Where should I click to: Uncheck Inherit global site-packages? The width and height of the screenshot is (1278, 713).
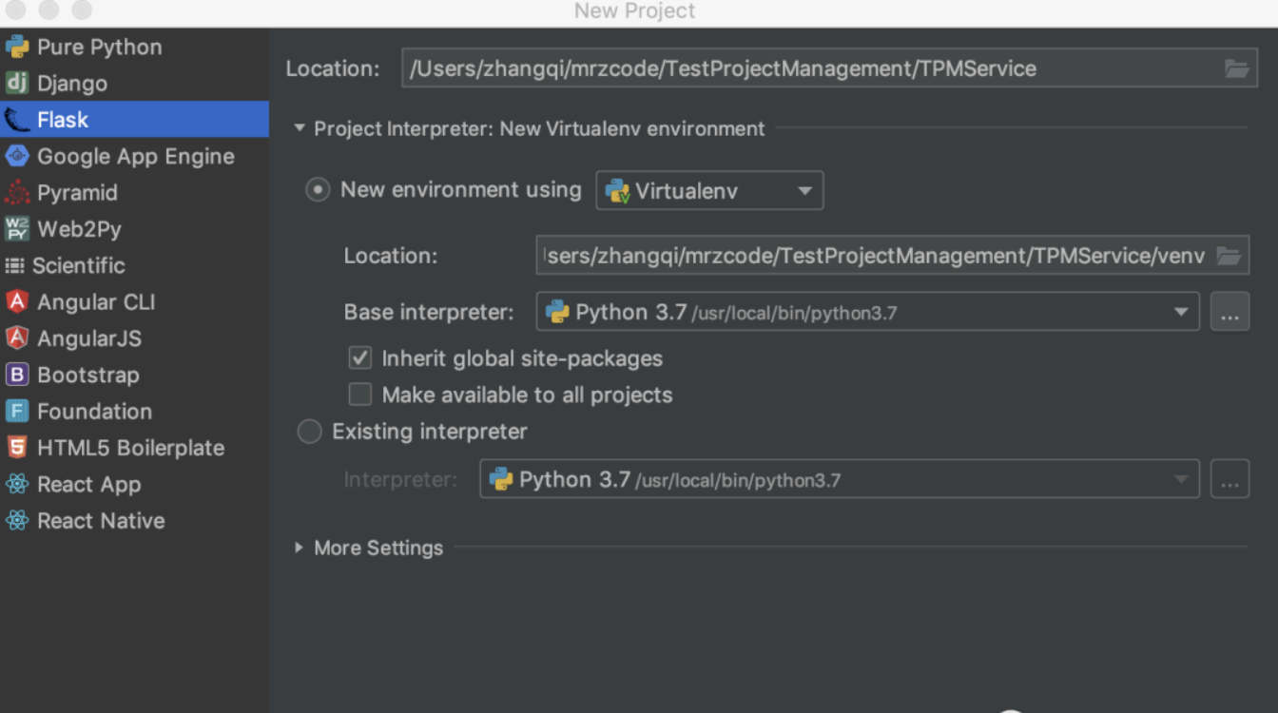pos(360,358)
